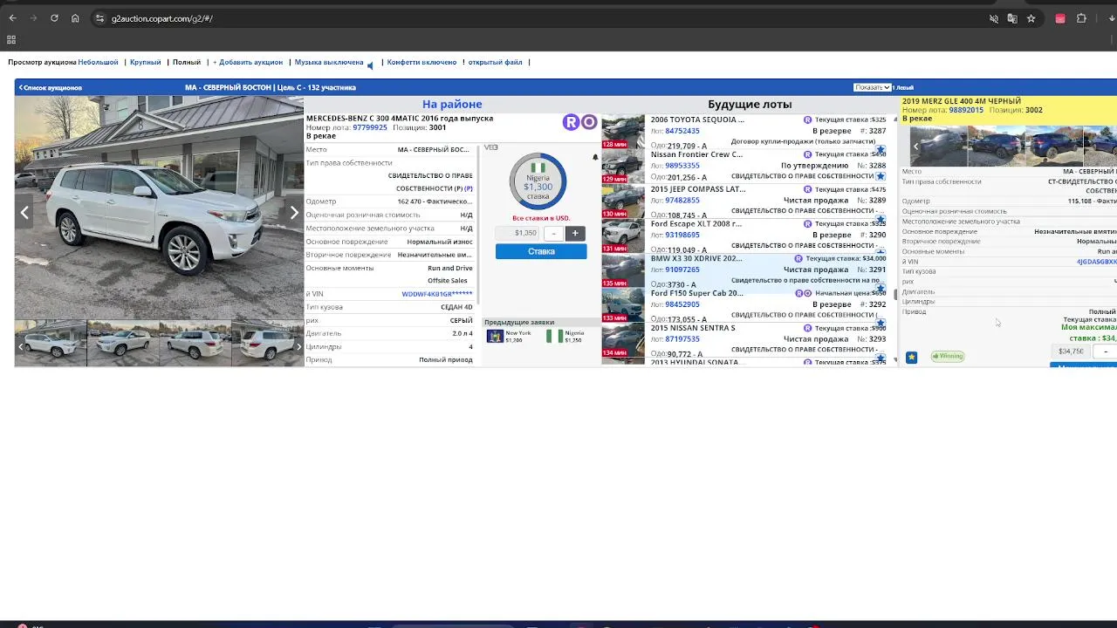Click the muted sound icon in address bar
This screenshot has height=628, width=1117.
coord(994,18)
